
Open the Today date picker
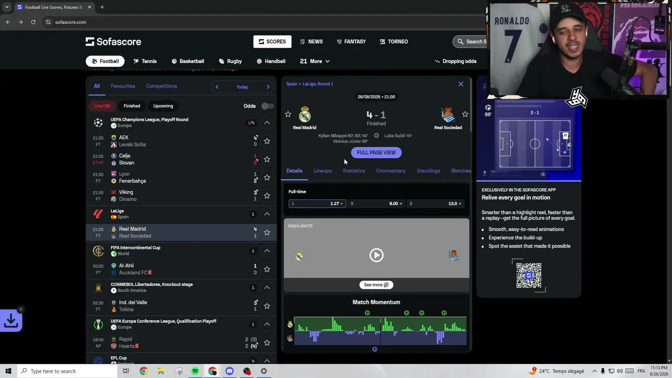click(242, 87)
